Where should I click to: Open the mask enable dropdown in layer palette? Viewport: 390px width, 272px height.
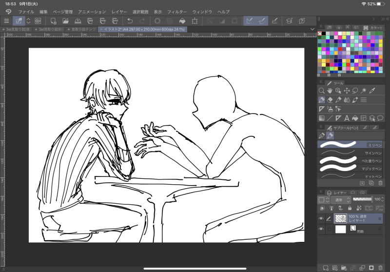point(369,208)
